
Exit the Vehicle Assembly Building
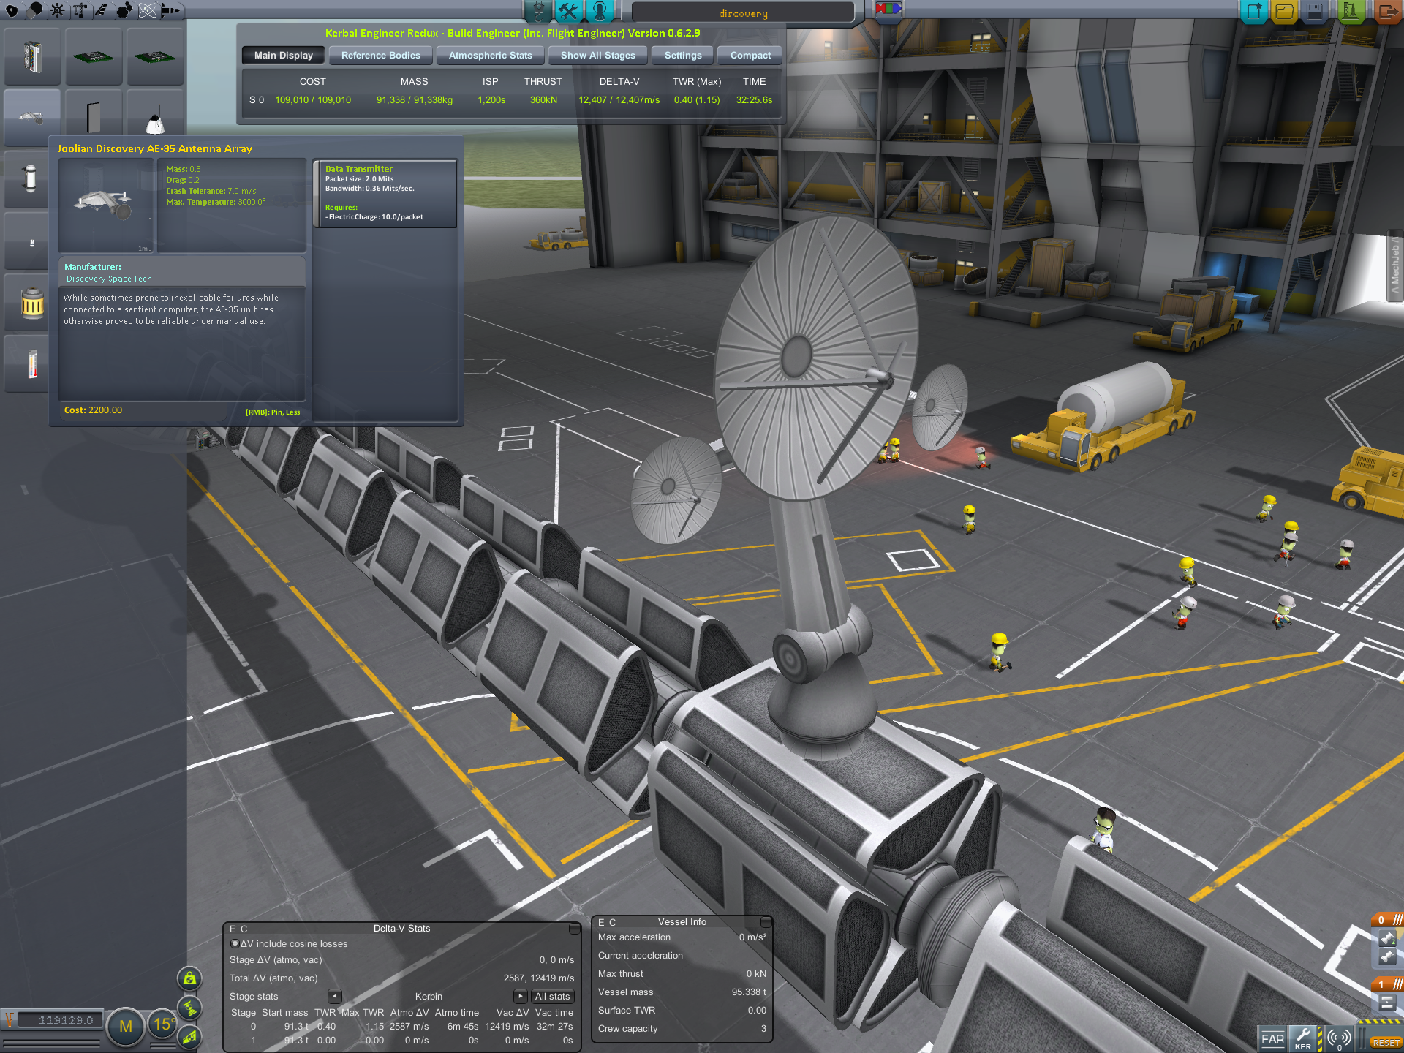pyautogui.click(x=1387, y=11)
